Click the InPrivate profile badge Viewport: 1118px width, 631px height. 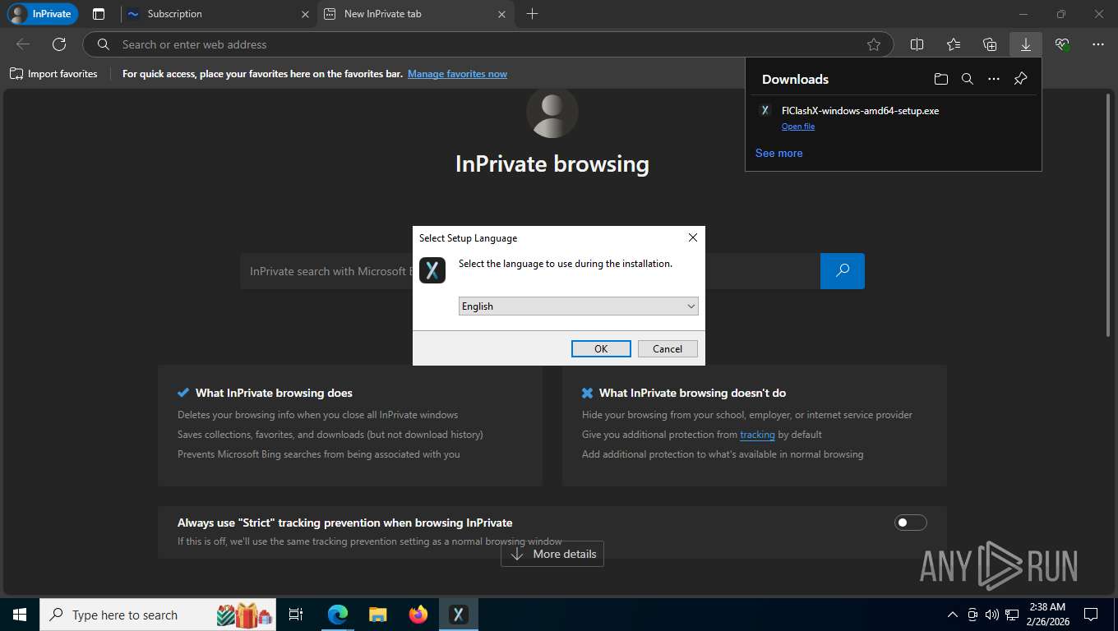point(42,14)
